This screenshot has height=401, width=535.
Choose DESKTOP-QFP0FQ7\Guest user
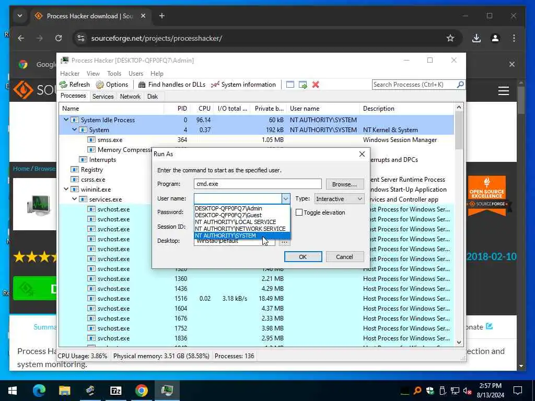point(242,215)
